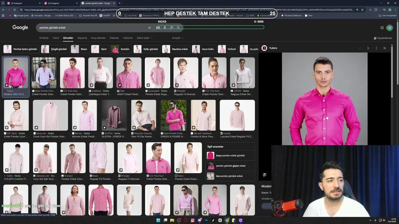Screen dimensions: 399x224
Task: Open the on-screen keyboard icon in search bar
Action: pos(158,28)
